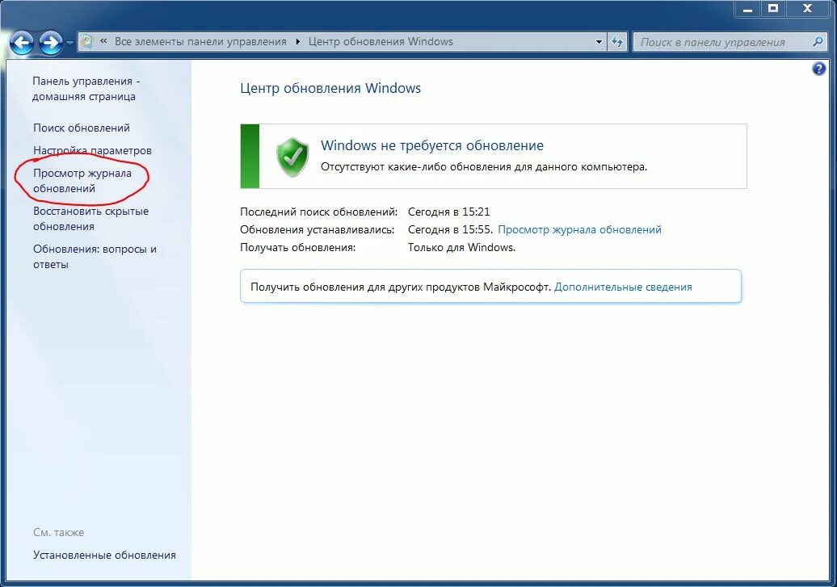
Task: Refresh the page with the refresh icon
Action: click(x=617, y=42)
